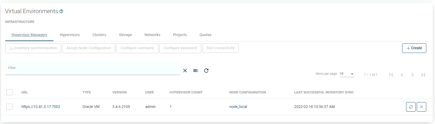
Task: Go to the first page of results
Action: (391, 75)
